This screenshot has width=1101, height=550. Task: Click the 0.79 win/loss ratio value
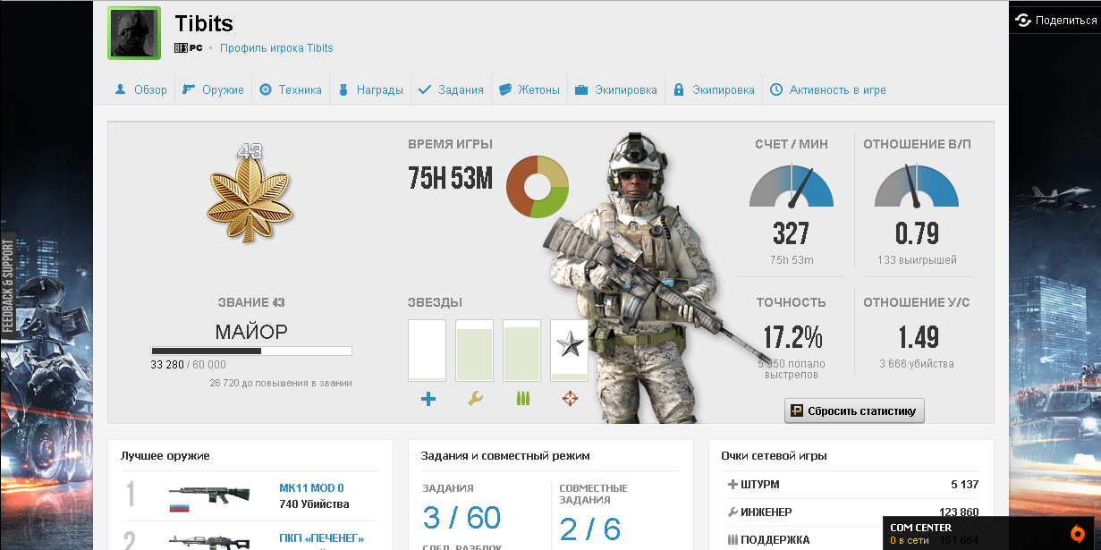click(x=917, y=234)
